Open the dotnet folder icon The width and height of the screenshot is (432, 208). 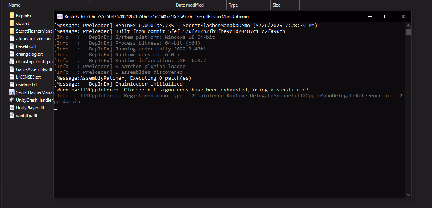pos(12,23)
